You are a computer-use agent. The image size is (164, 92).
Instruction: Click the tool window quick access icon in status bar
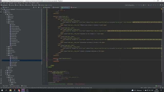pyautogui.click(x=1, y=88)
